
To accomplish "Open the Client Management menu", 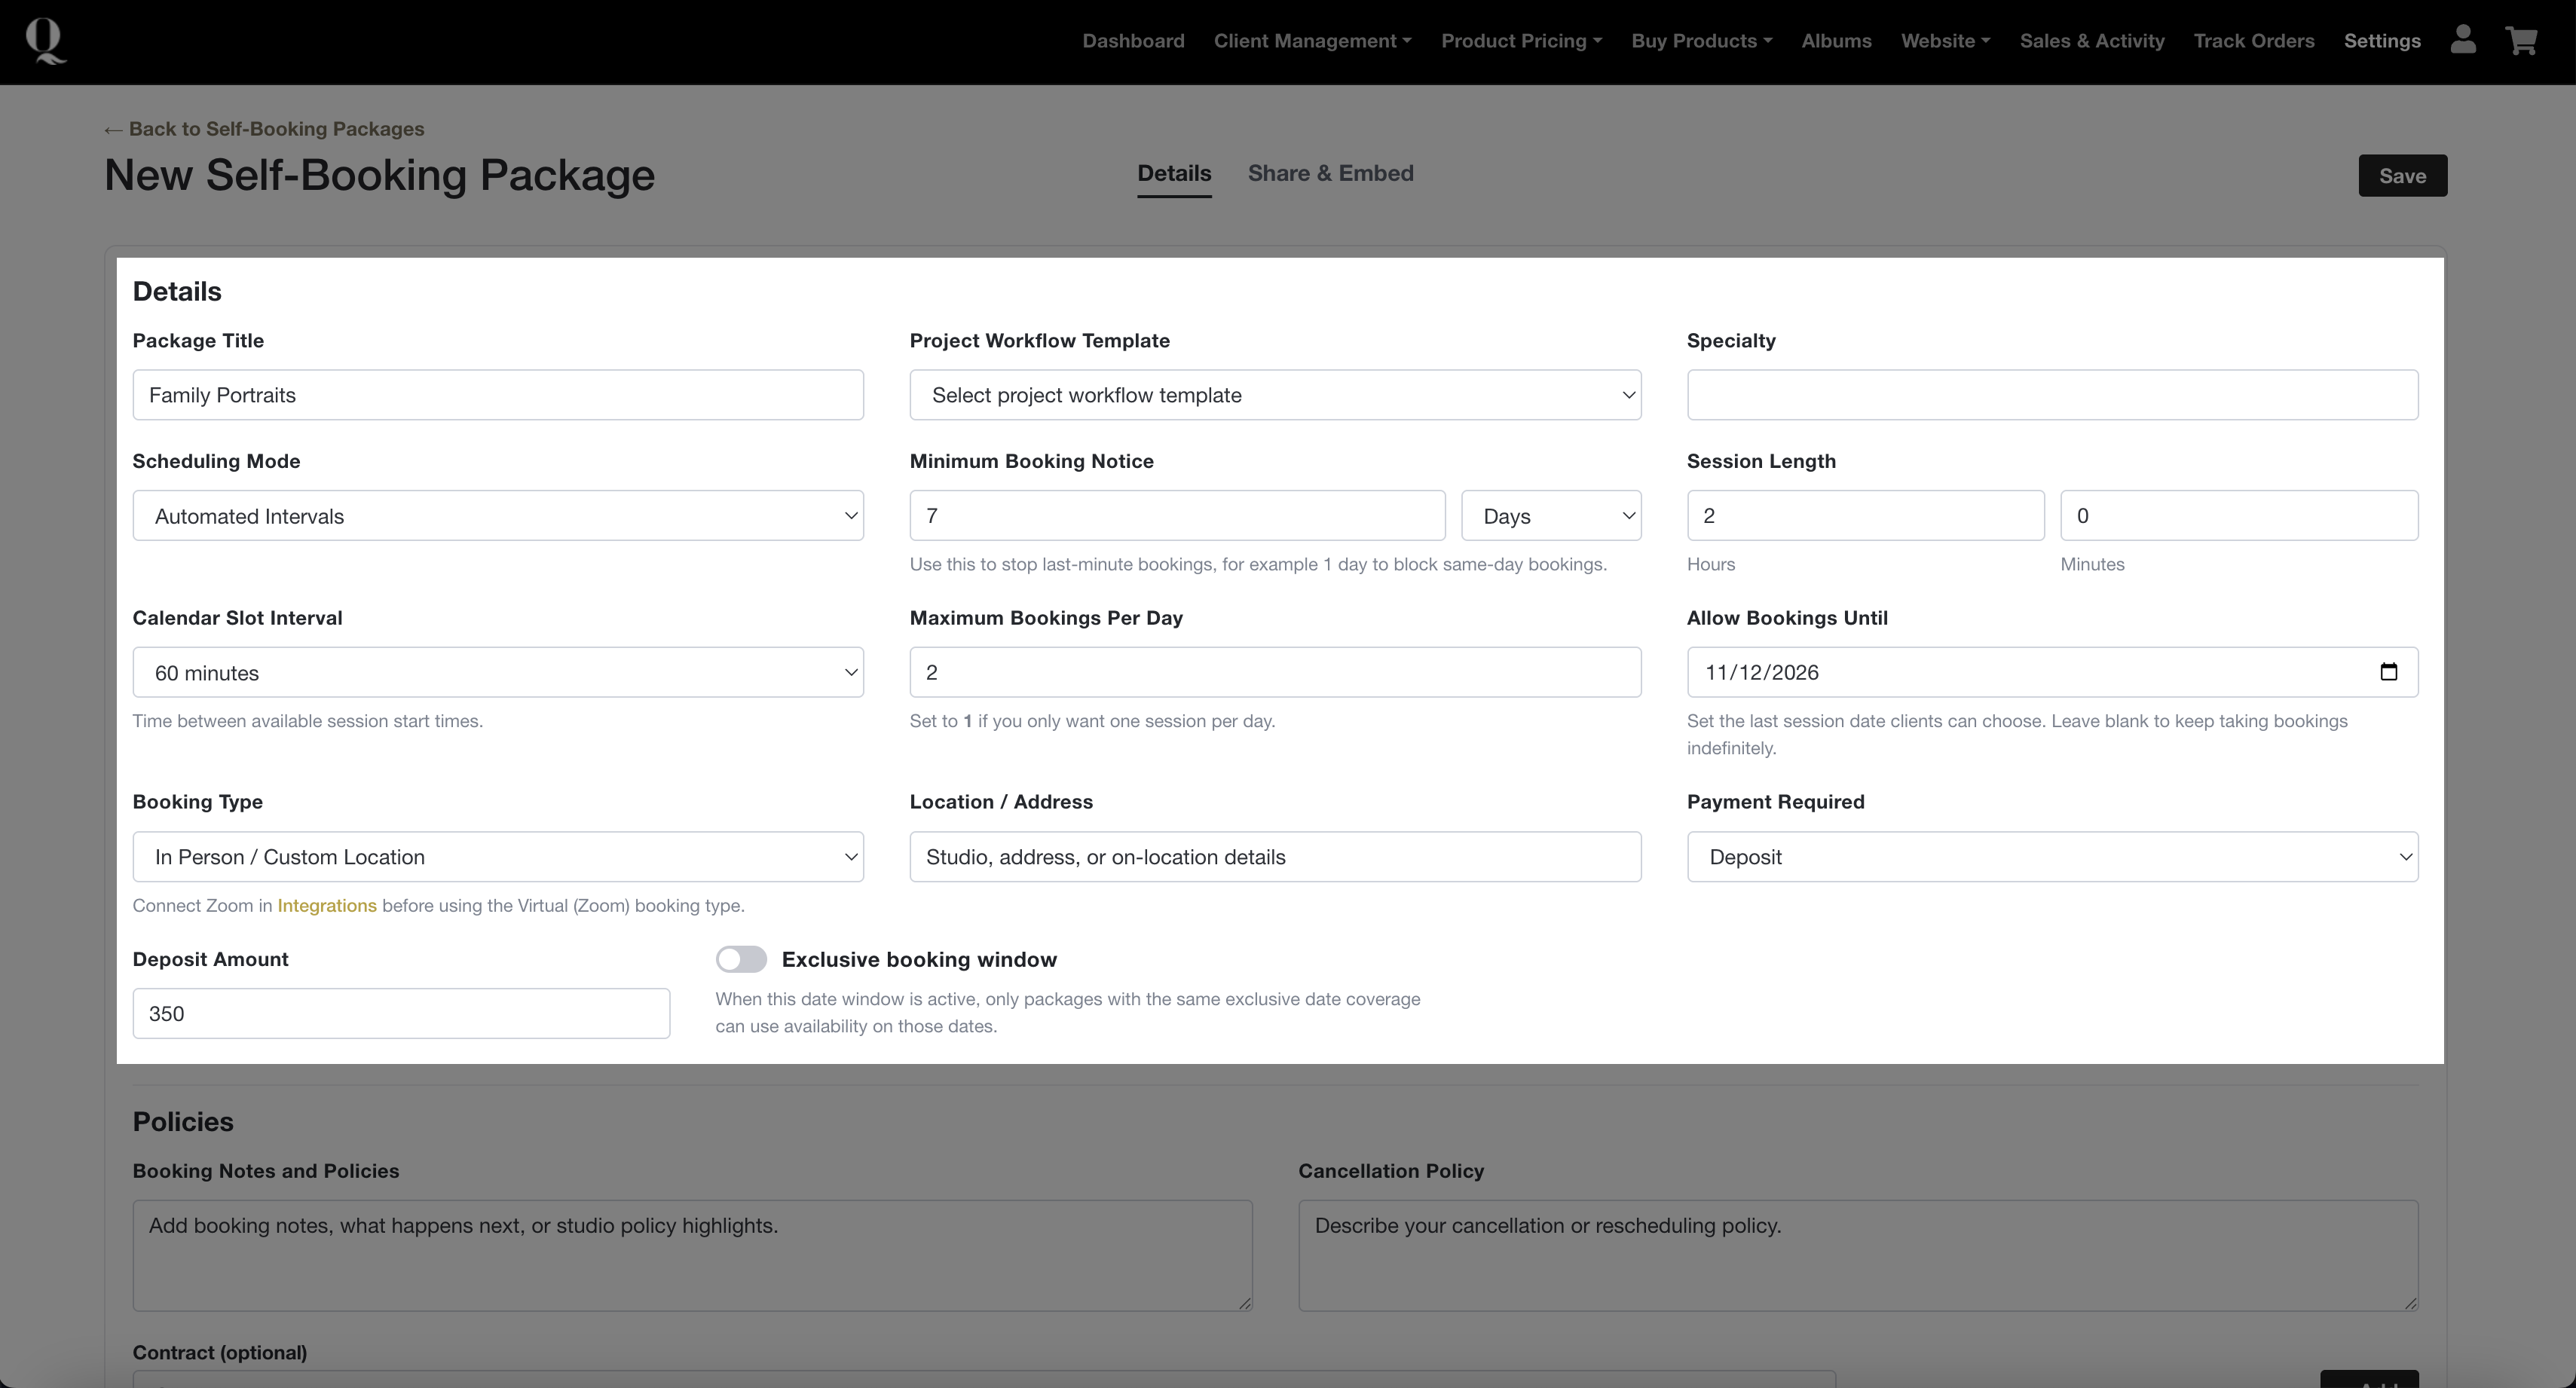I will click(x=1312, y=41).
